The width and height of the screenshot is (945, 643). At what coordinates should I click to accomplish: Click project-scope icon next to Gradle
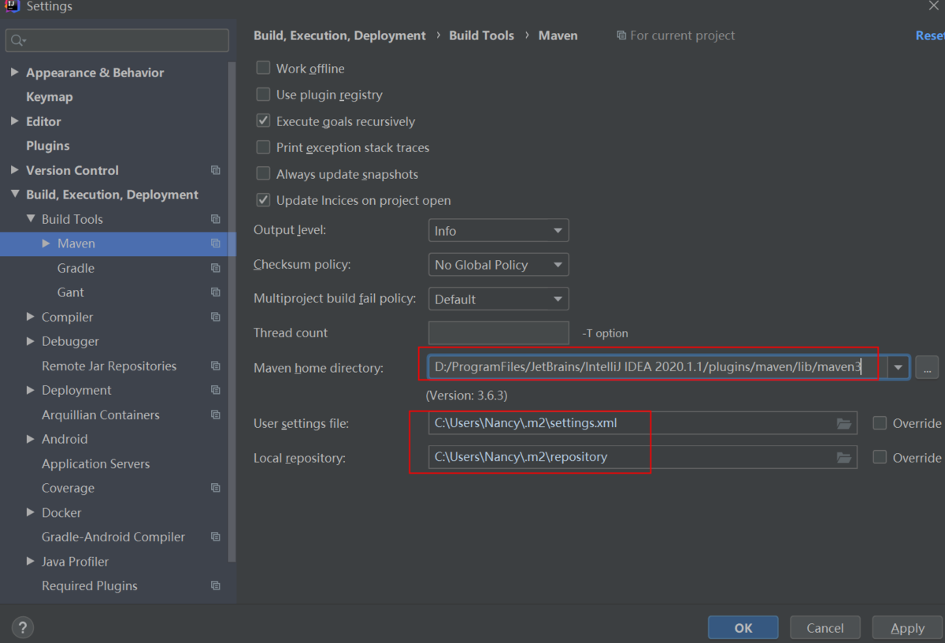pos(216,268)
